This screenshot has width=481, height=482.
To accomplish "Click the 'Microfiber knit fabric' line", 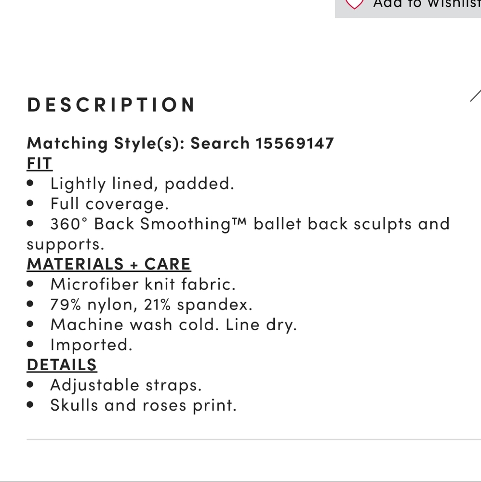I will coord(143,284).
